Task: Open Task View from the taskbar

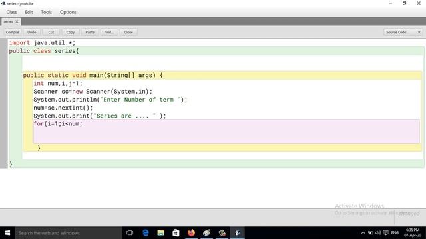Action: (x=130, y=233)
